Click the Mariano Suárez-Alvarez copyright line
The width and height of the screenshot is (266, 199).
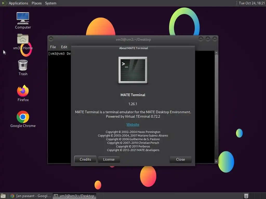coord(133,135)
